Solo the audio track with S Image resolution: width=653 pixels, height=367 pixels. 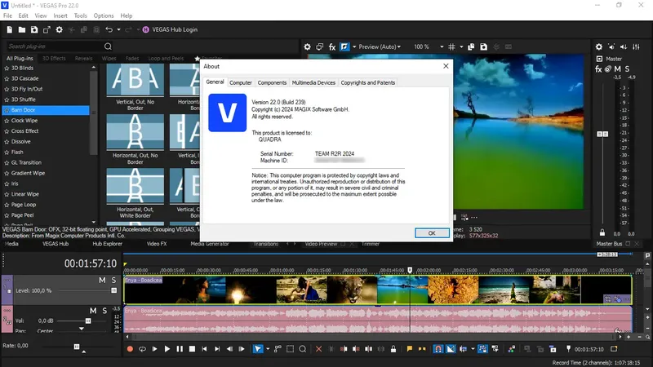click(104, 311)
